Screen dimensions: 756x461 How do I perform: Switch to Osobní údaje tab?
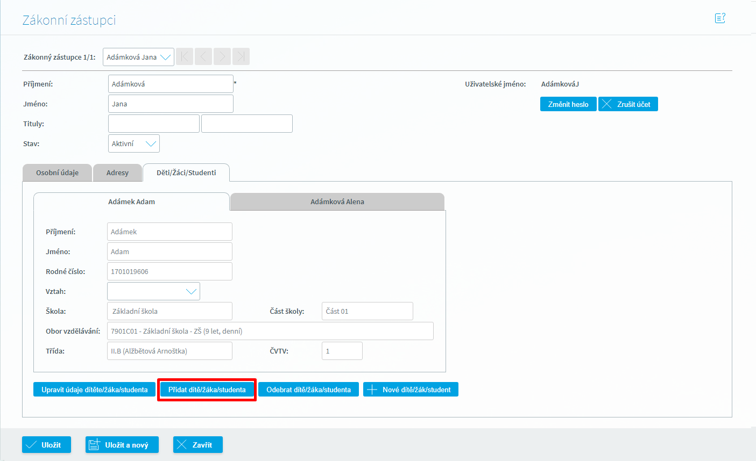[x=57, y=173]
